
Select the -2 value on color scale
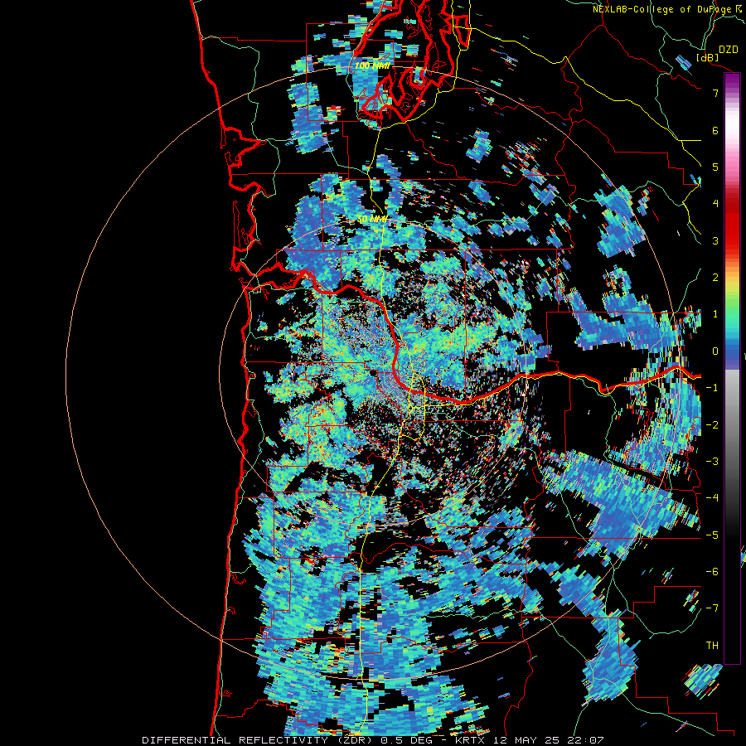point(712,425)
